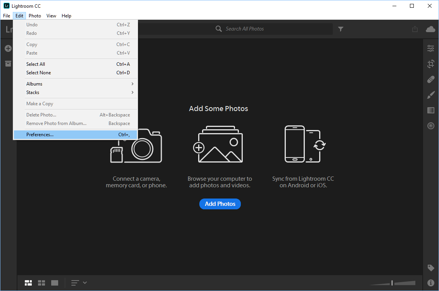Adjust the thumbnail size slider
The width and height of the screenshot is (439, 291).
tap(392, 283)
